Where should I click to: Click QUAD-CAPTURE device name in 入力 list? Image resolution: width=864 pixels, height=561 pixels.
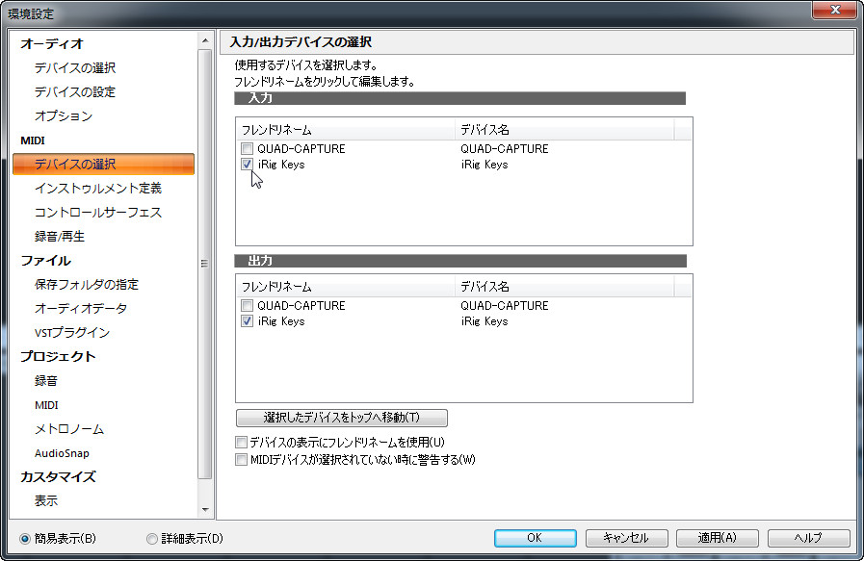tap(504, 148)
